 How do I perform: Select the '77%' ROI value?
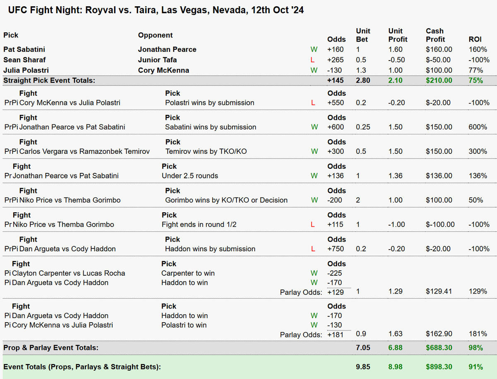coord(476,70)
